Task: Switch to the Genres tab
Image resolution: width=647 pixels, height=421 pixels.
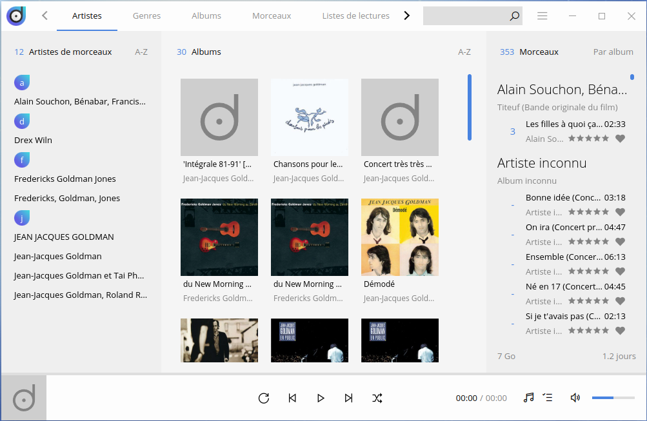Action: pyautogui.click(x=146, y=15)
